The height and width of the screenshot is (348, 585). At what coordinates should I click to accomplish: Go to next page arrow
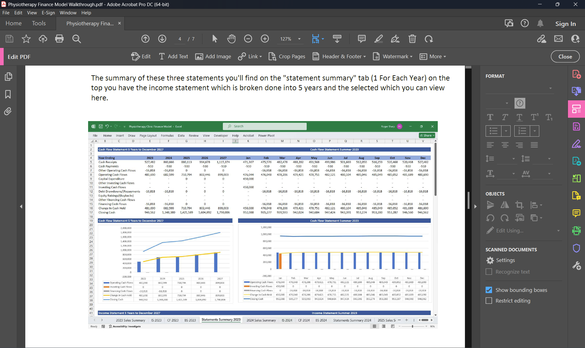coord(162,39)
